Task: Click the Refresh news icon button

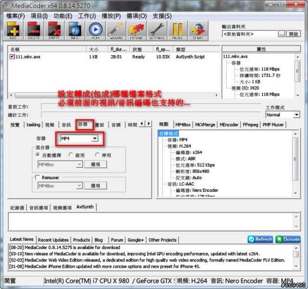Action: tap(260, 239)
